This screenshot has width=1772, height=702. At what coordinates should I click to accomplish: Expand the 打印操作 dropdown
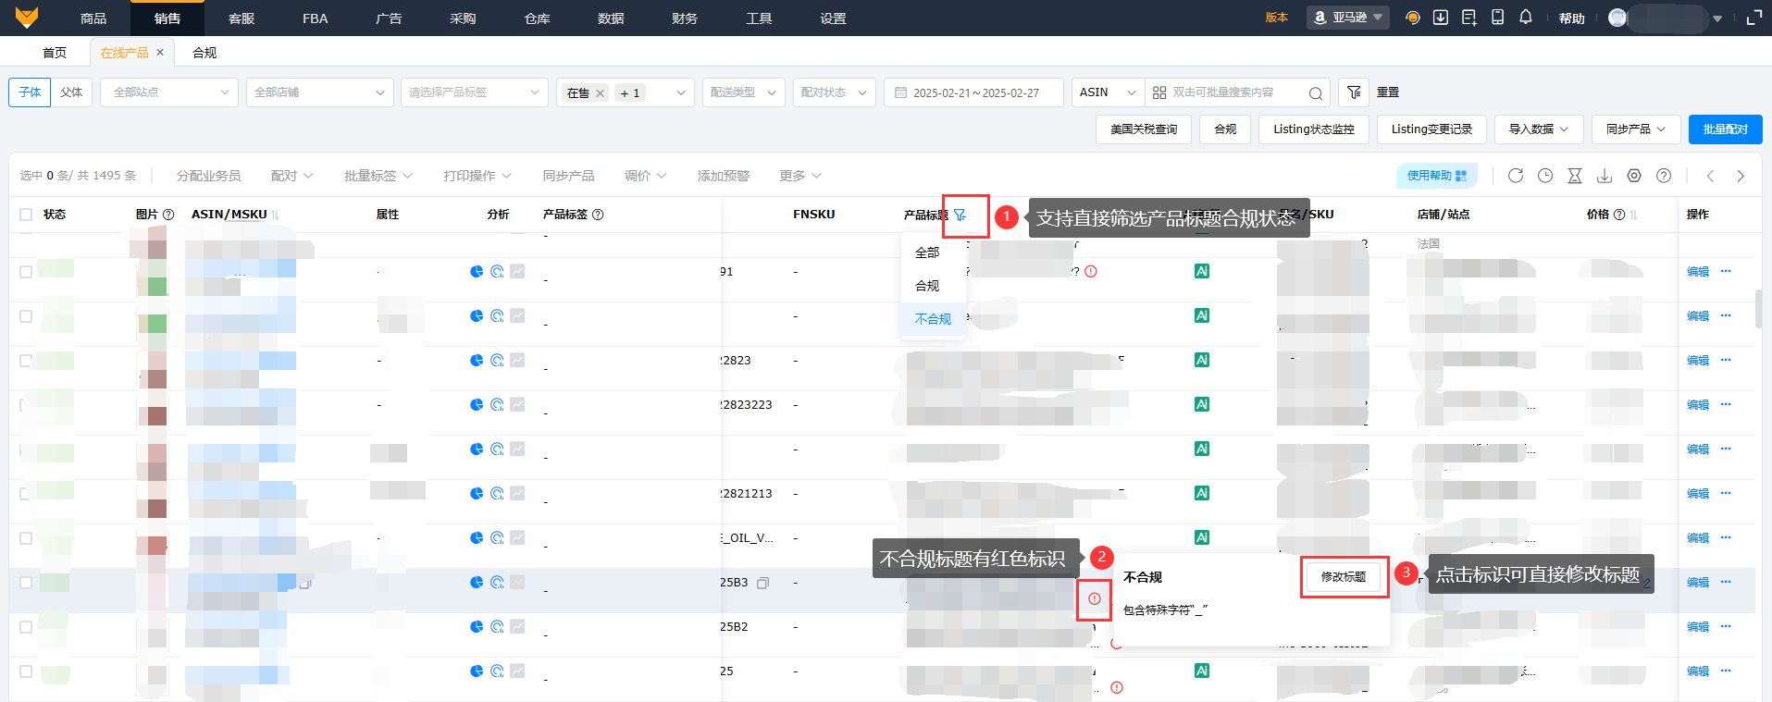tap(477, 176)
